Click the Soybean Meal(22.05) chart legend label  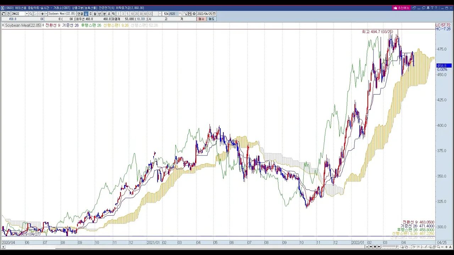pos(23,25)
